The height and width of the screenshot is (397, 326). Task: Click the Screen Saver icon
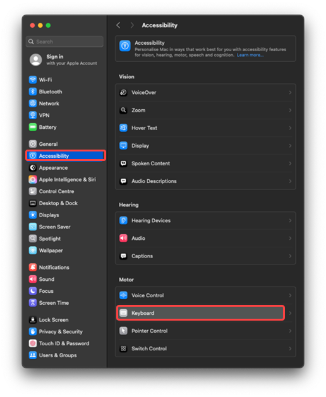(x=33, y=227)
